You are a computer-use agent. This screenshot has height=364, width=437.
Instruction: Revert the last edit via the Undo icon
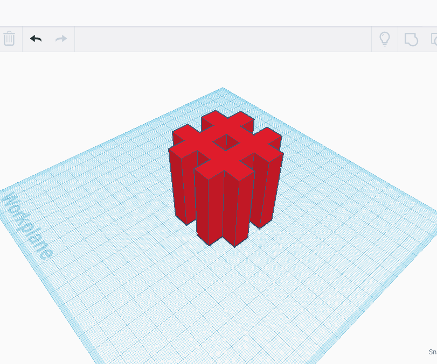36,39
